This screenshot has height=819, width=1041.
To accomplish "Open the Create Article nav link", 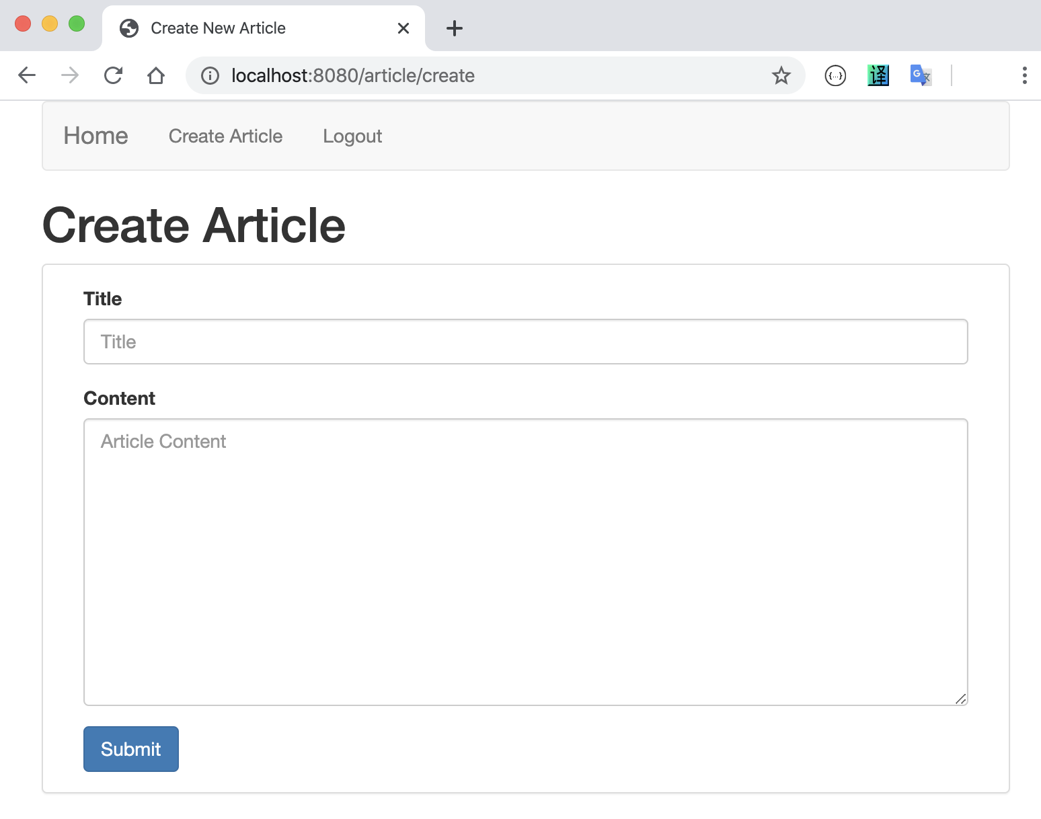I will (225, 136).
